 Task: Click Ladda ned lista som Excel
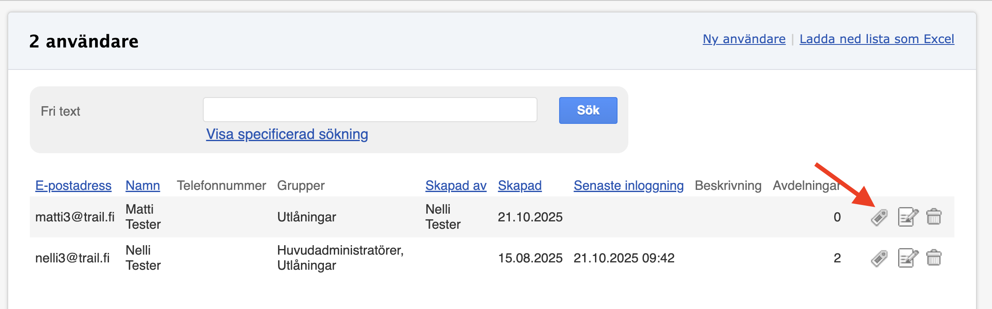877,39
